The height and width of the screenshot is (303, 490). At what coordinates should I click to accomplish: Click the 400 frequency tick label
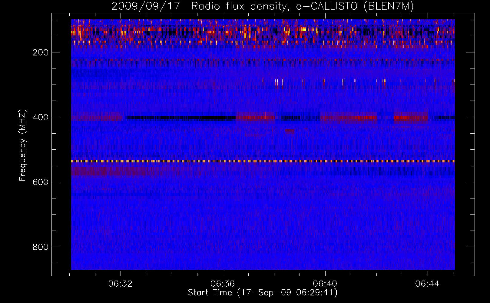tap(41, 117)
